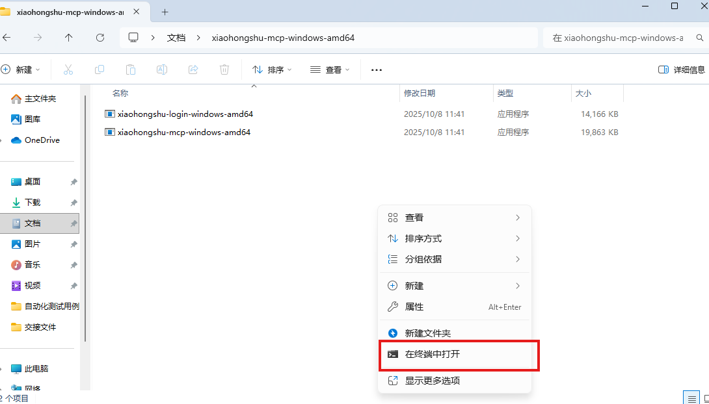Click the xiaohongshu-login application file icon
Image resolution: width=709 pixels, height=404 pixels.
109,114
